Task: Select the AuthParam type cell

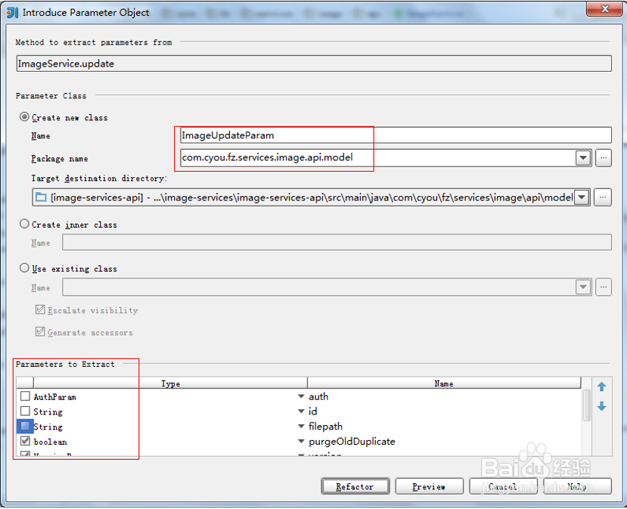Action: 170,396
